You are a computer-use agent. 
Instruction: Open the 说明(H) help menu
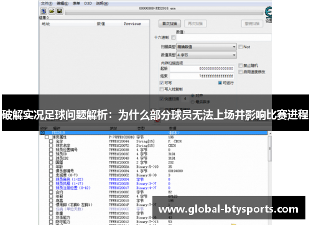[102, 3]
